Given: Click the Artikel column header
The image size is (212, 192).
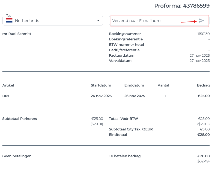Looking at the screenshot, I should pos(8,85).
